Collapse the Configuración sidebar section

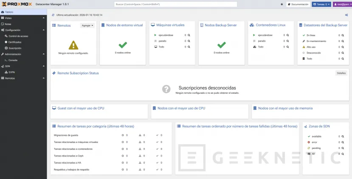44,30
